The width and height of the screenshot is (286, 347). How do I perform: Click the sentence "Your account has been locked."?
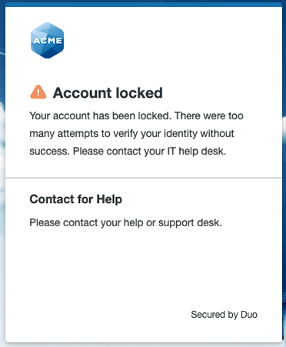(100, 116)
